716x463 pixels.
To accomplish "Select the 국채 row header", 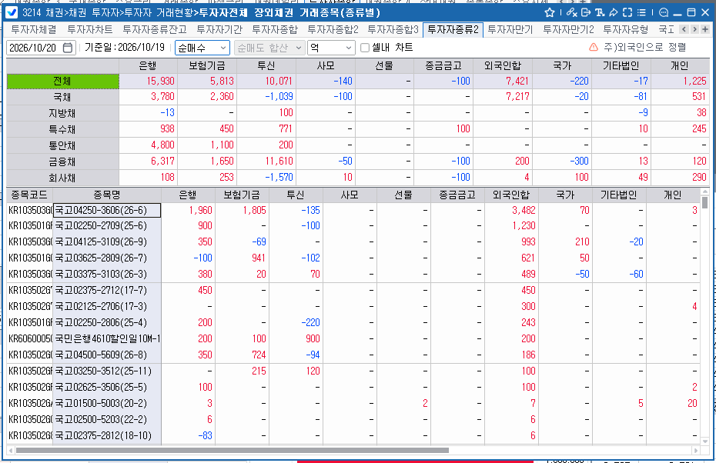I will pos(62,97).
